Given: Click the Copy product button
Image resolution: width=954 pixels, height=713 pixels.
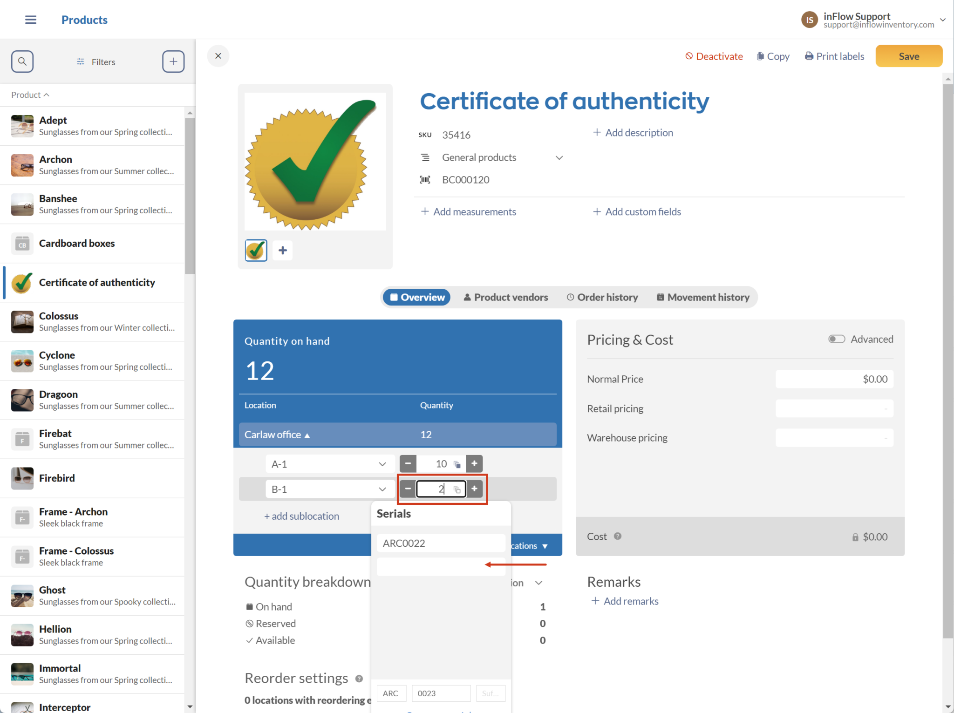Looking at the screenshot, I should tap(773, 56).
